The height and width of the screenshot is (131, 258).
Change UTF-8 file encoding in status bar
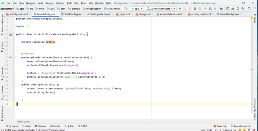(x=218, y=130)
